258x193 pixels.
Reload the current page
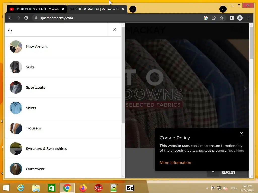pos(26,18)
